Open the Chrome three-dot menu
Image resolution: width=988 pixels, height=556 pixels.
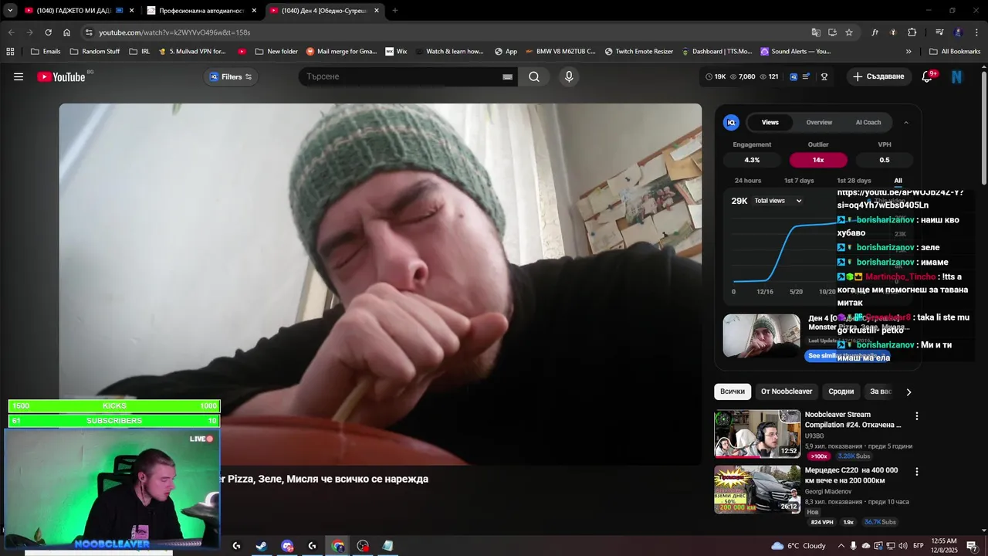(x=977, y=32)
